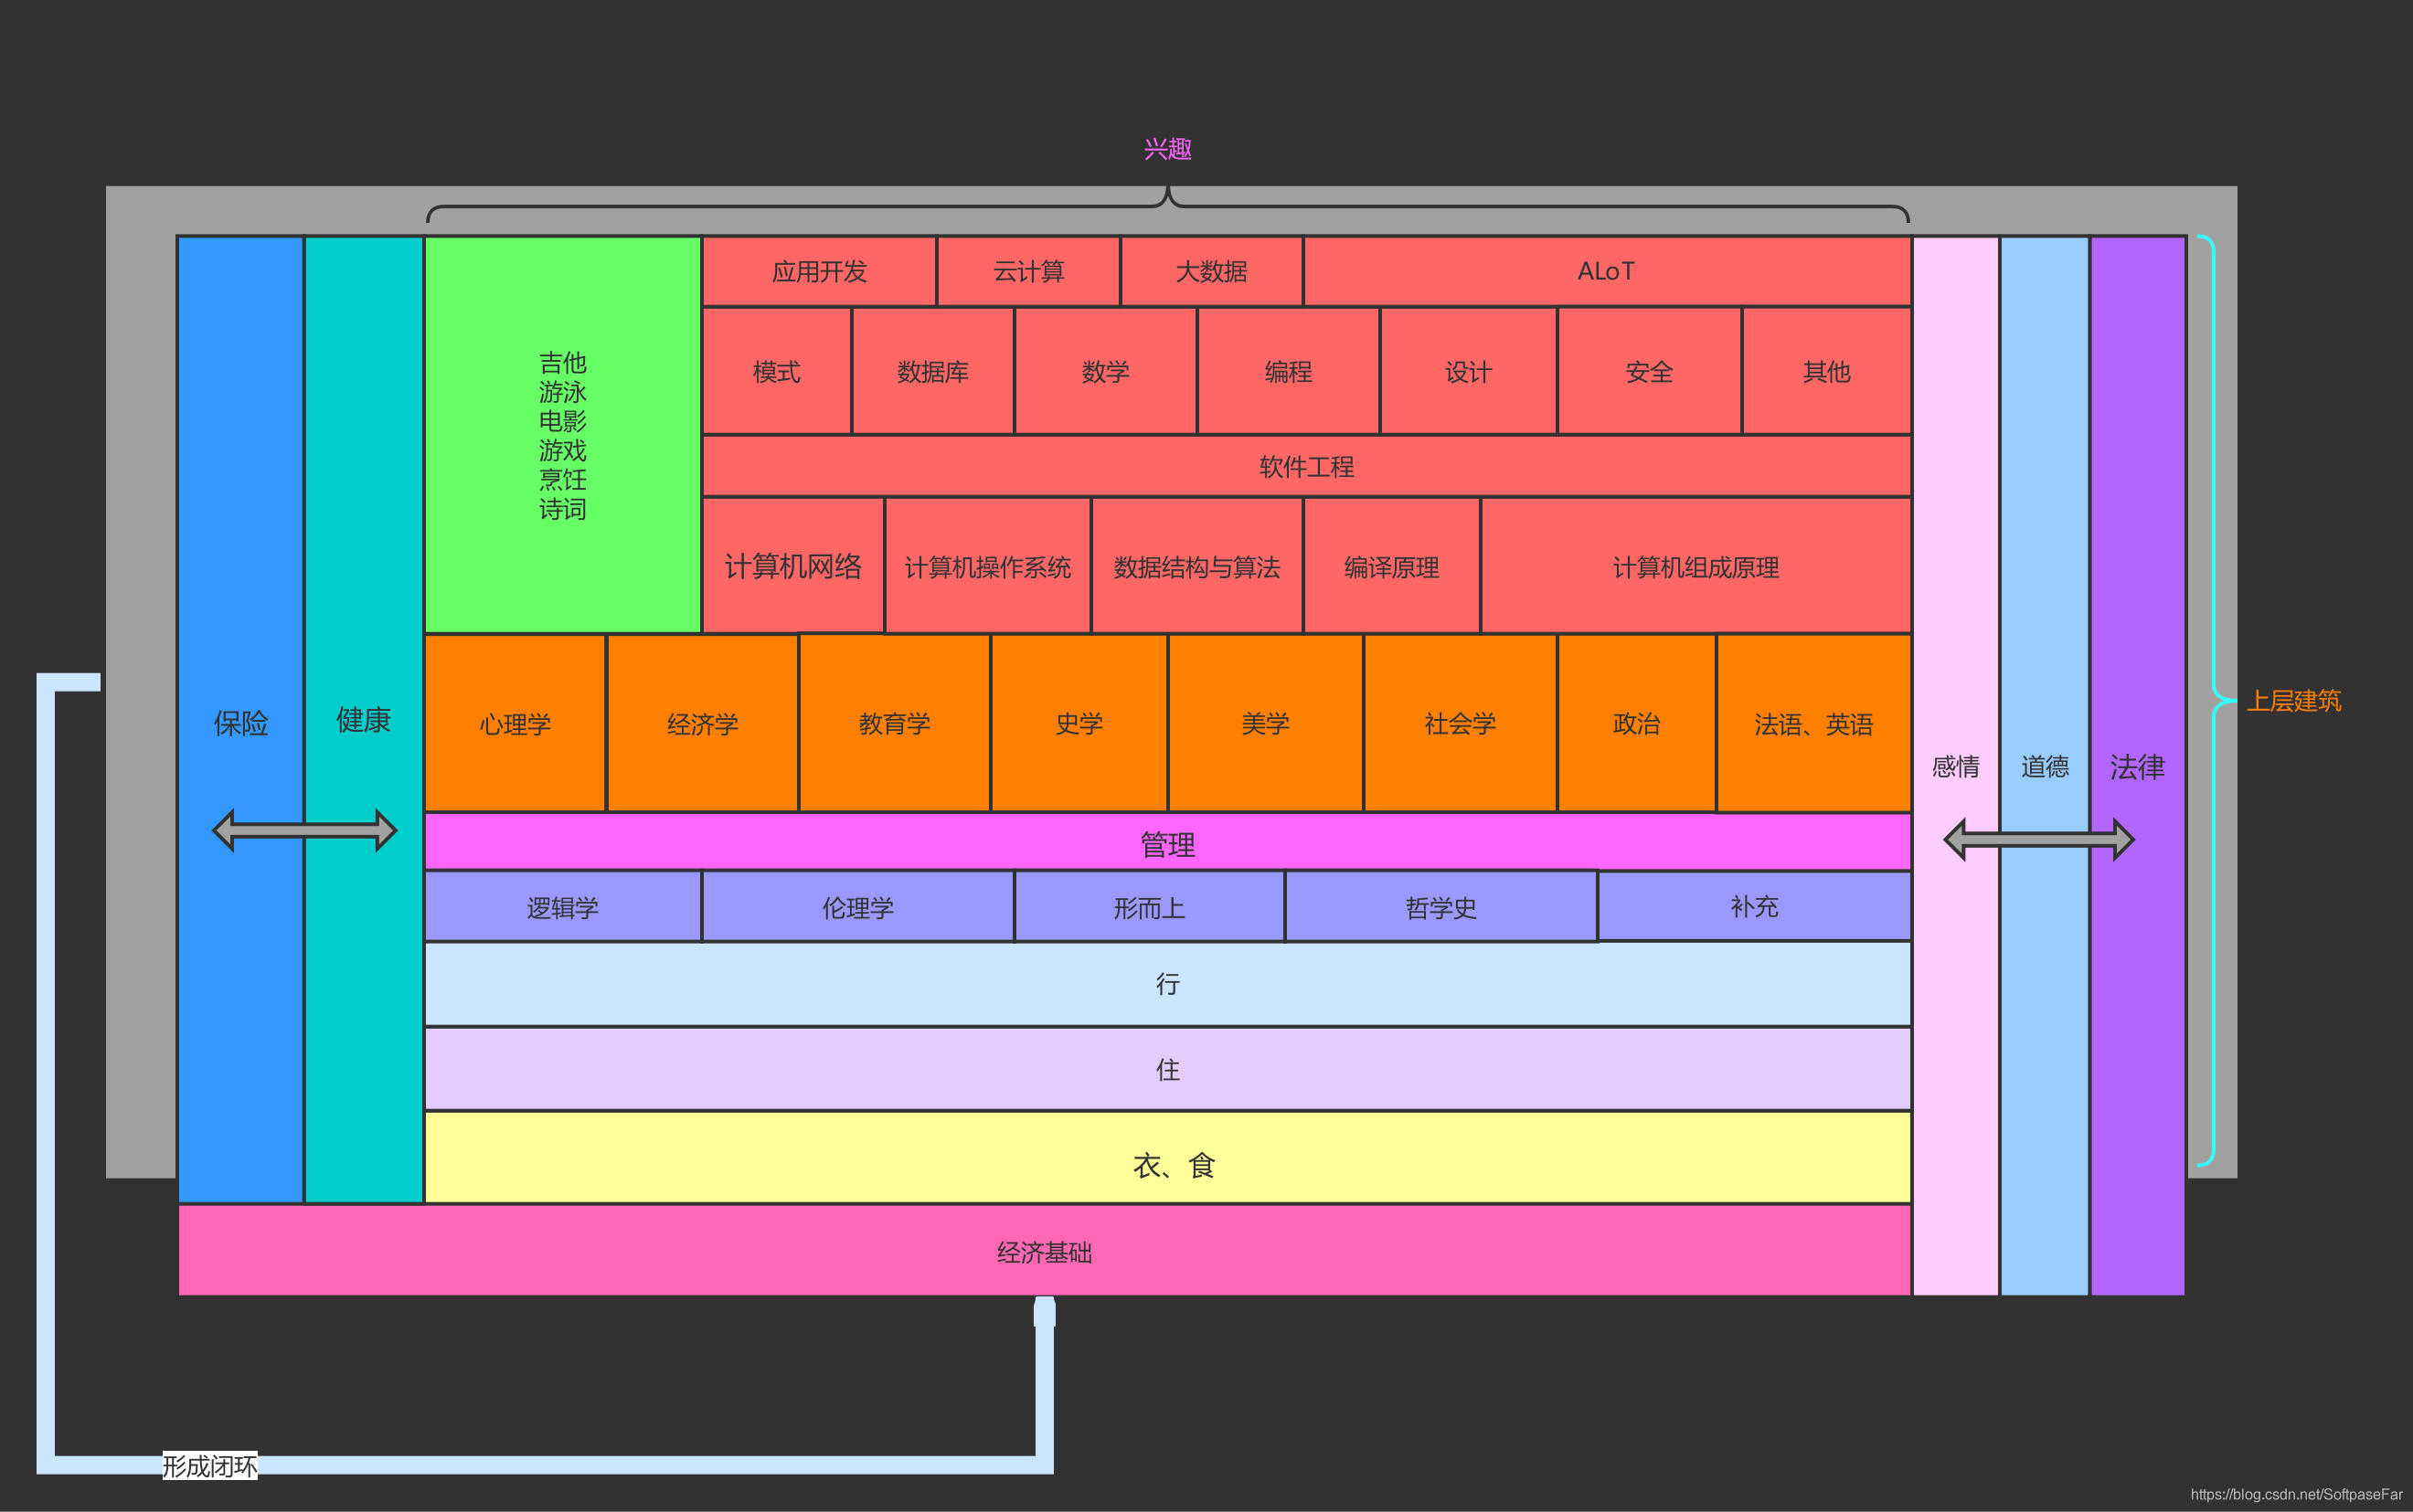Select the 补充 box
Viewport: 2413px width, 1512px height.
[1755, 906]
